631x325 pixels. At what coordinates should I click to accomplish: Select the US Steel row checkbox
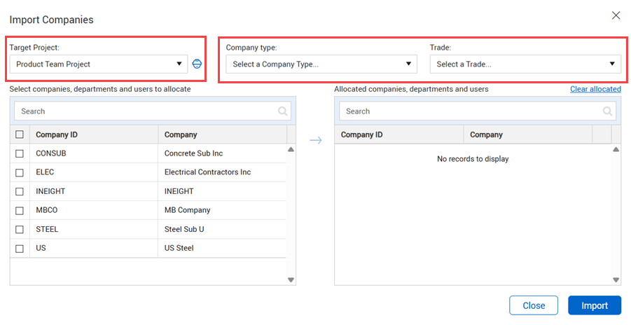click(x=20, y=249)
